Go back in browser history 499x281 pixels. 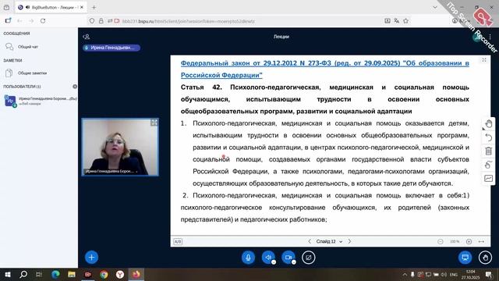(19, 21)
